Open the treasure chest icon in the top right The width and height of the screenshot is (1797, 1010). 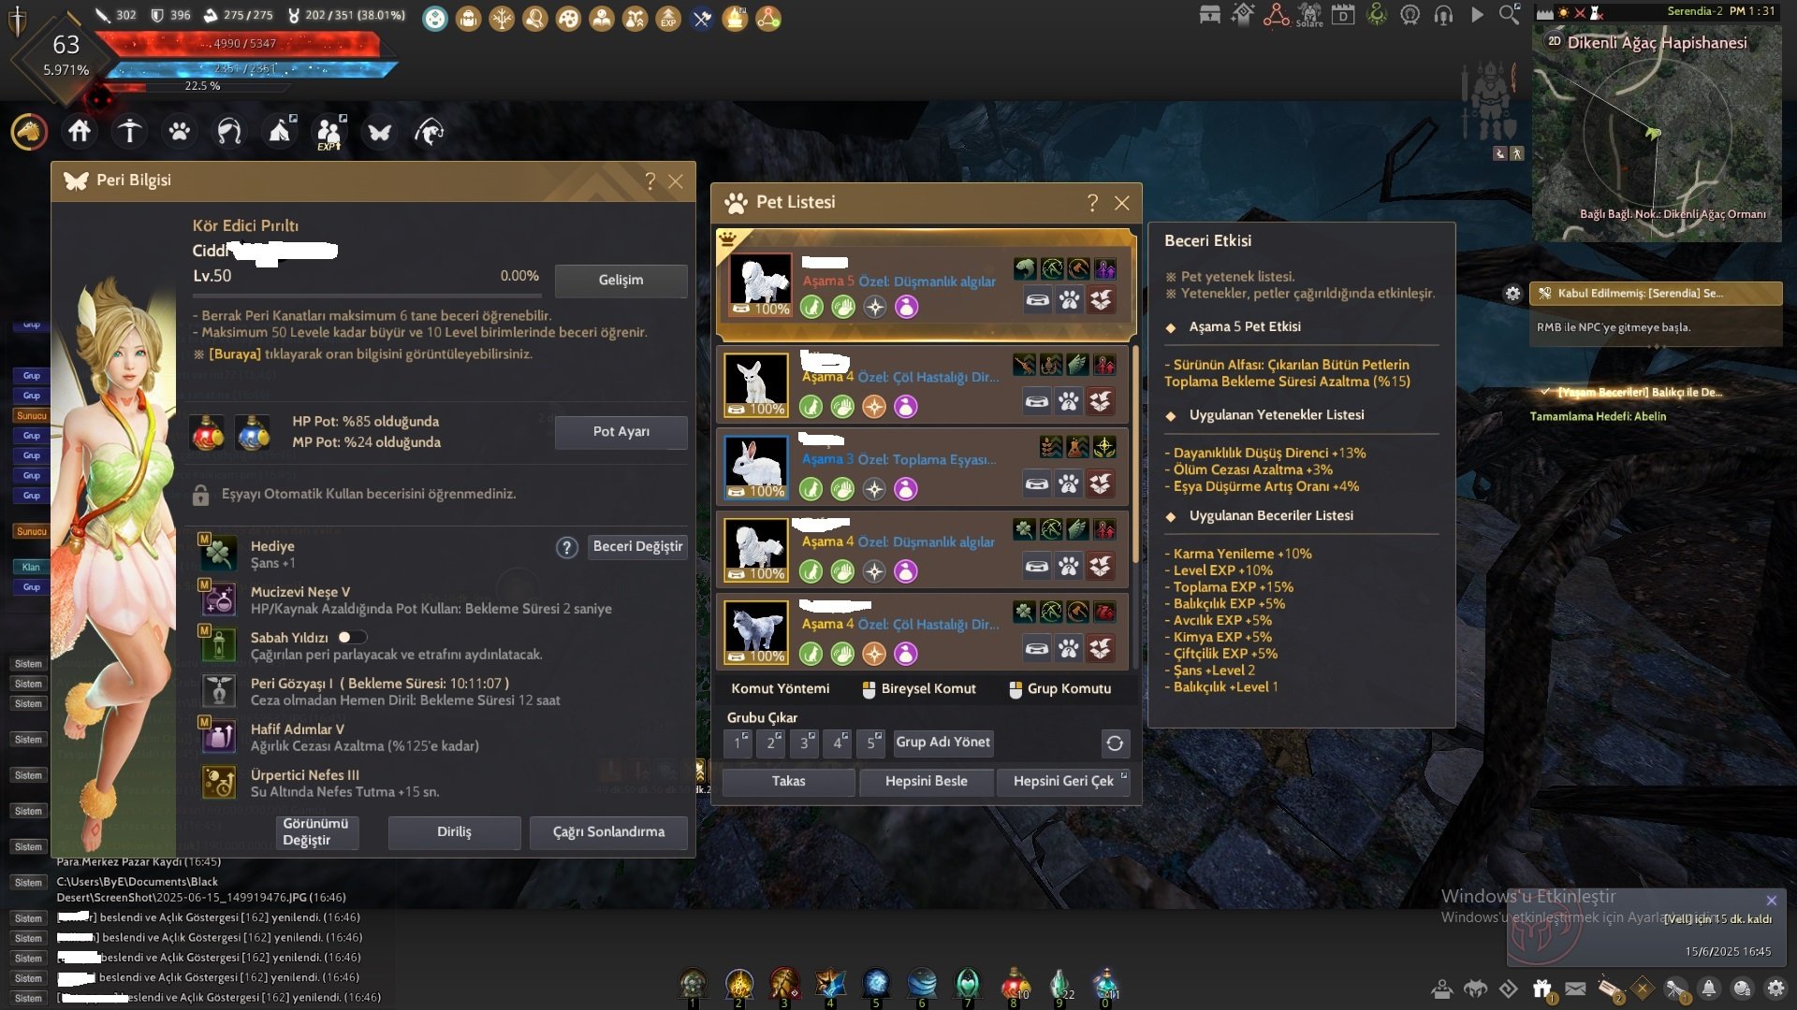click(1210, 15)
